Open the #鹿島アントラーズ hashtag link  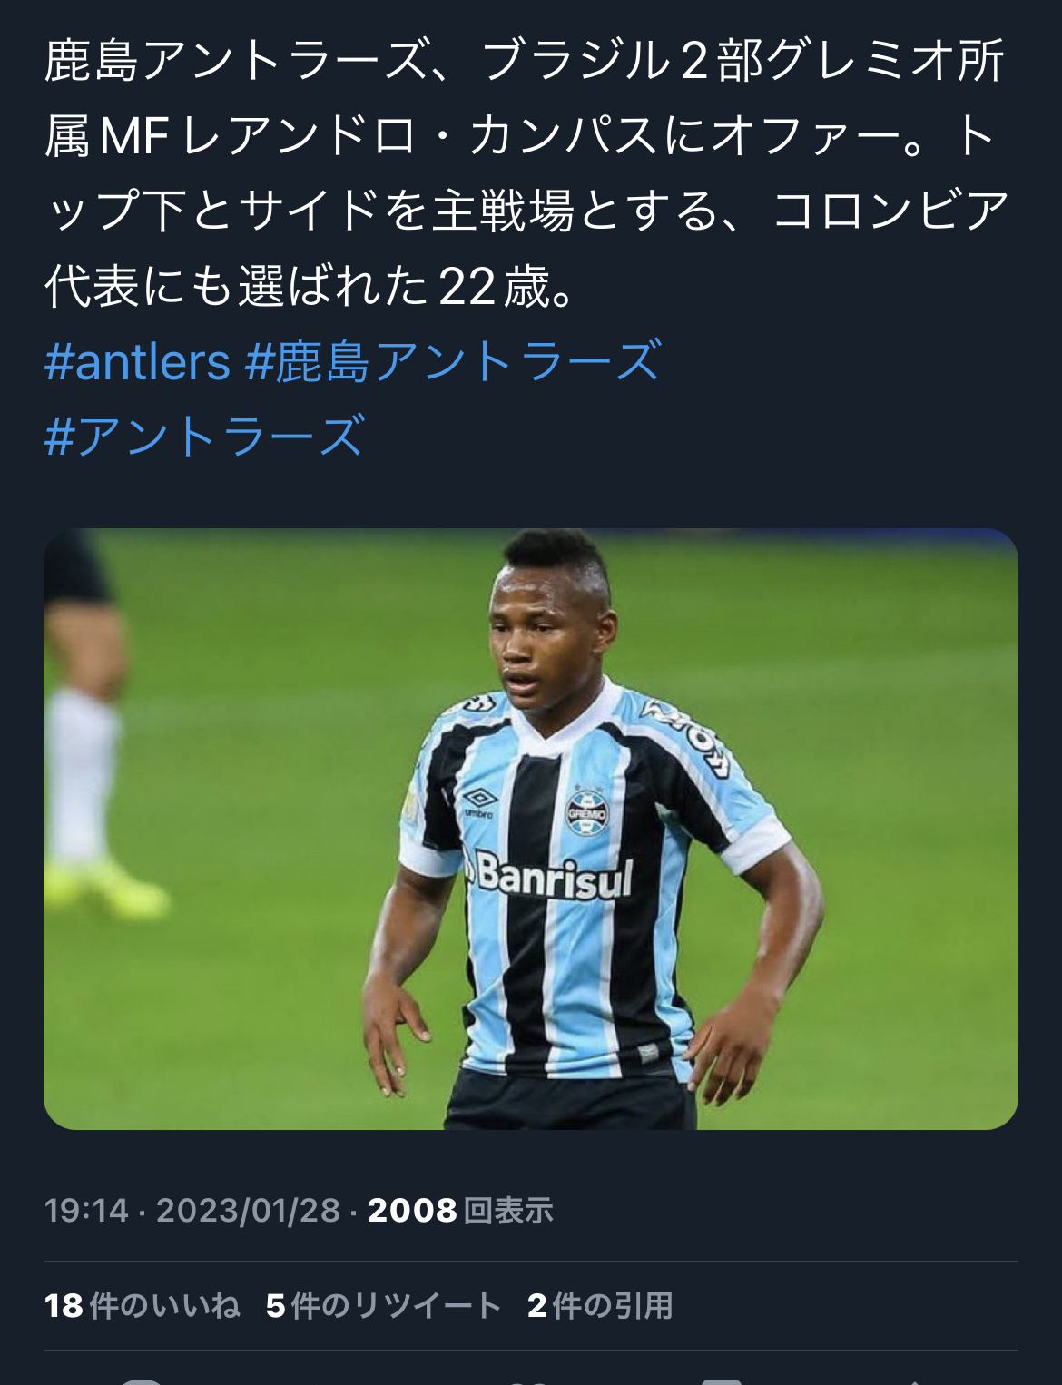[x=453, y=361]
